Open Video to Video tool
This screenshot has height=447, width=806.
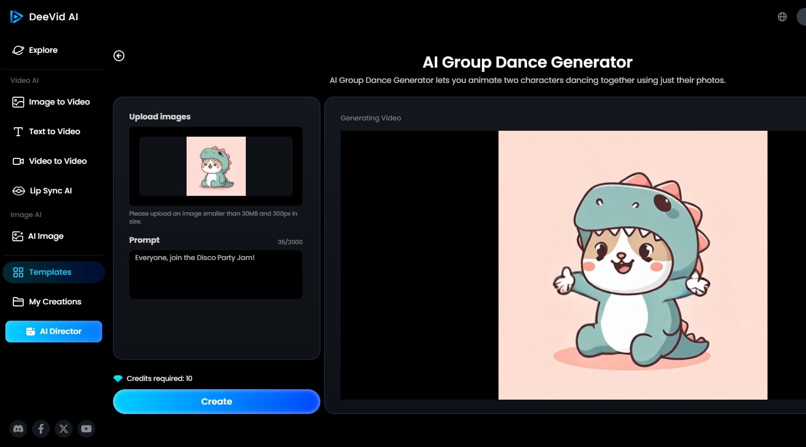point(57,161)
